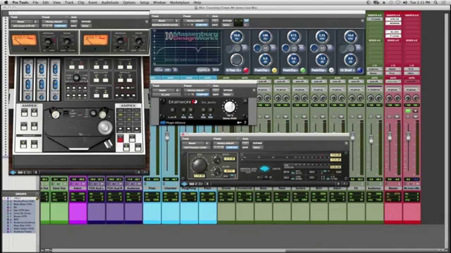
Task: Toggle COMPARE on the MDW EQ plugin
Action: [202, 25]
